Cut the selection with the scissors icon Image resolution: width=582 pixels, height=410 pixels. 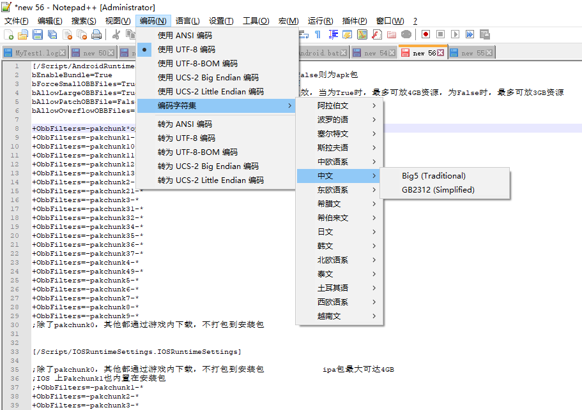point(116,34)
